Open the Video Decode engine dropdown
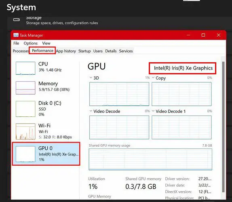Image resolution: width=232 pixels, height=202 pixels. click(x=91, y=111)
